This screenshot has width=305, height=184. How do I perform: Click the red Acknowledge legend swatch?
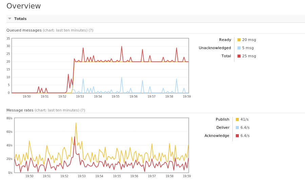(237, 136)
